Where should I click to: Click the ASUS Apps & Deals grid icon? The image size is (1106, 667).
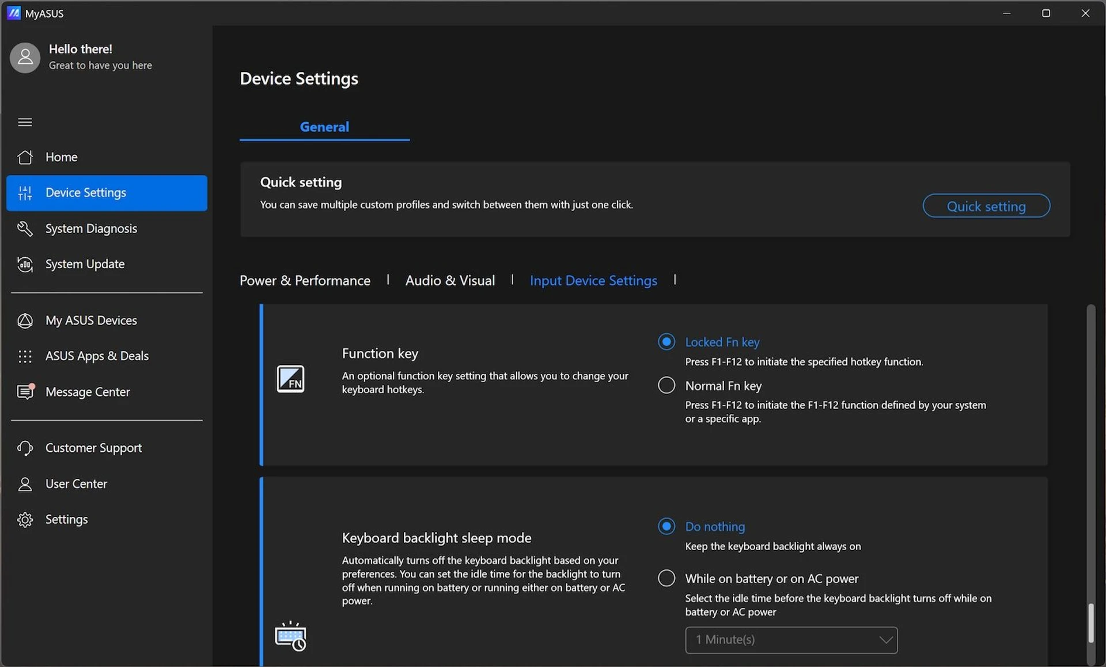25,356
